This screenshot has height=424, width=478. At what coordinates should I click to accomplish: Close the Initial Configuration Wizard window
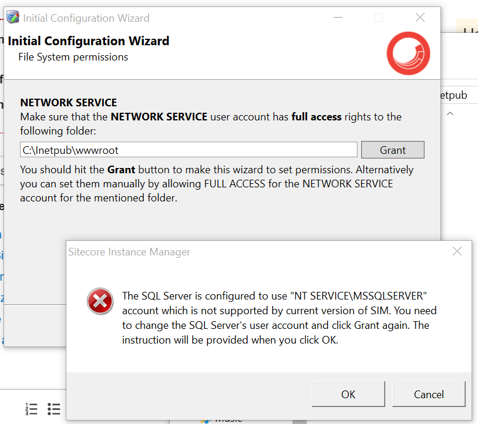(x=420, y=18)
